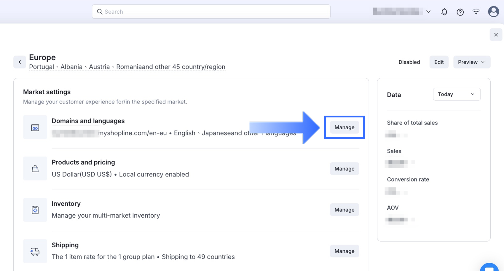Manage Inventory settings
This screenshot has width=504, height=271.
[344, 210]
